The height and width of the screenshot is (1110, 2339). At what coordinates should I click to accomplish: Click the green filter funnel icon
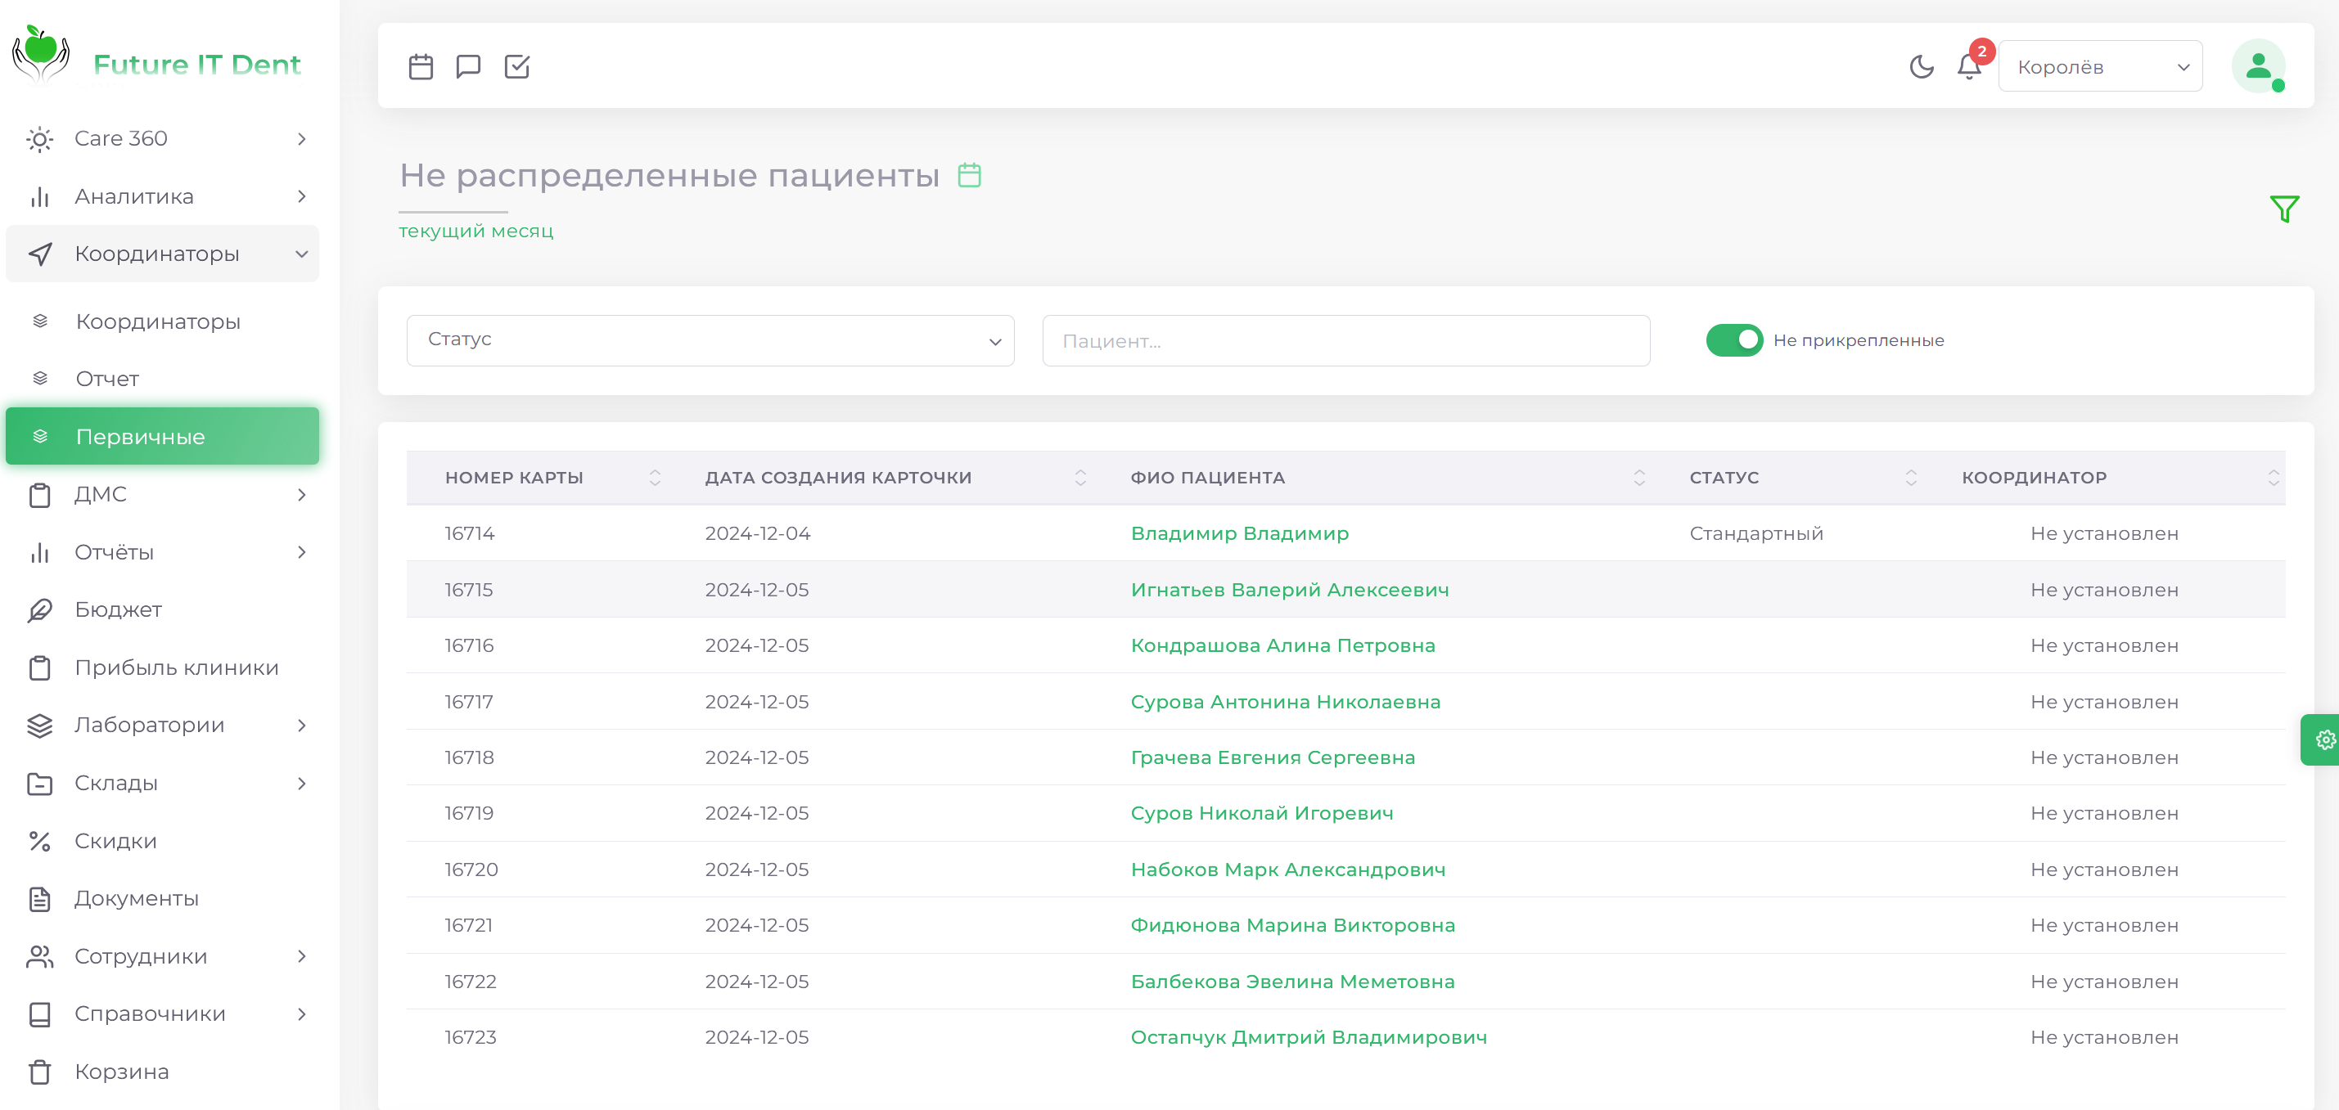(2283, 209)
